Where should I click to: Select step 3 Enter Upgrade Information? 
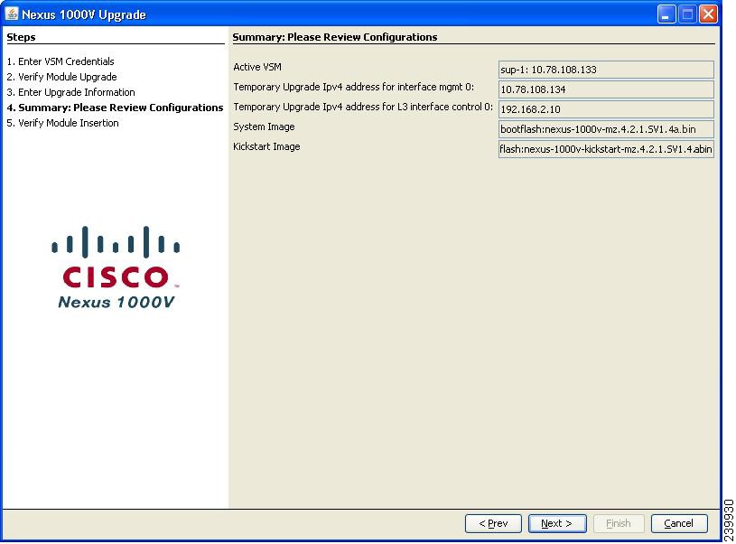[x=70, y=92]
